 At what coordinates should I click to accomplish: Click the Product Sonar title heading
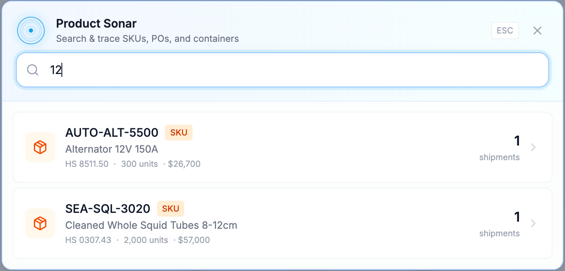(x=96, y=23)
